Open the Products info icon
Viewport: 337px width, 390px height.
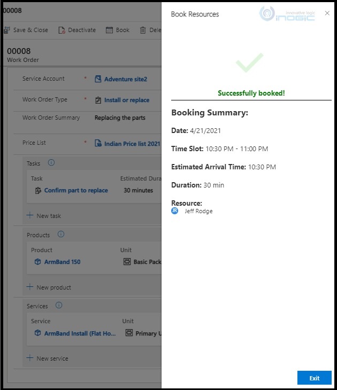point(61,235)
